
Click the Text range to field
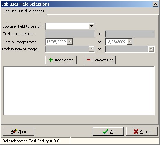tap(130, 34)
